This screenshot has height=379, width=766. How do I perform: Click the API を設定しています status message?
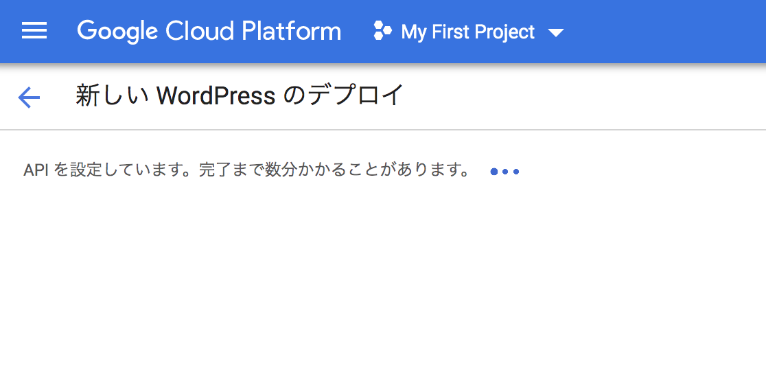(246, 171)
